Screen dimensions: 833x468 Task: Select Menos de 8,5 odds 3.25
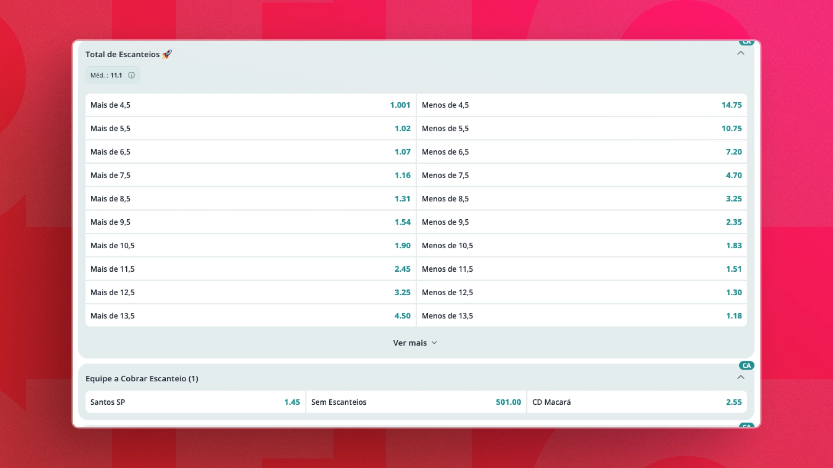point(582,198)
